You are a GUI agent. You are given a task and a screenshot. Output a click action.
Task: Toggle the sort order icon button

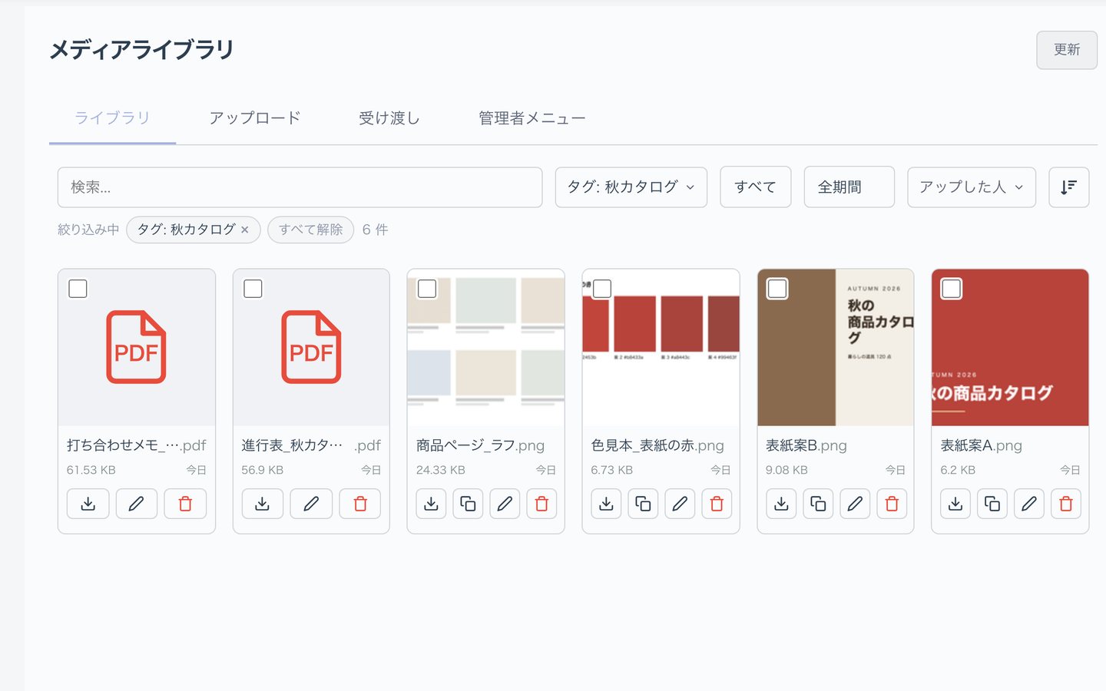(1068, 187)
